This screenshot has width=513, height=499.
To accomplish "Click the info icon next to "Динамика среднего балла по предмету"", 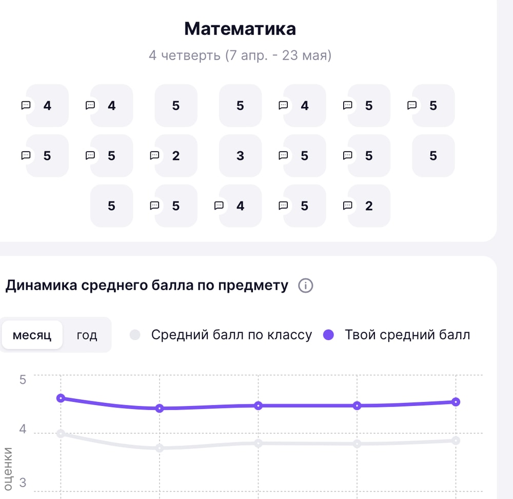I will (x=305, y=286).
